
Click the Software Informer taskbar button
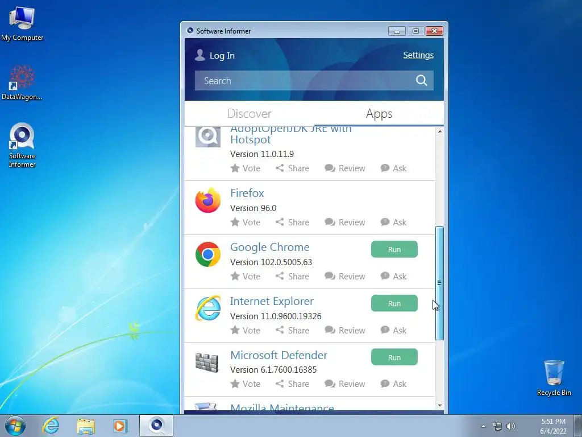point(156,426)
